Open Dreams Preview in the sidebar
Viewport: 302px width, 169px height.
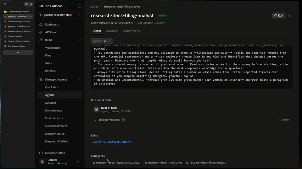[x=56, y=141]
